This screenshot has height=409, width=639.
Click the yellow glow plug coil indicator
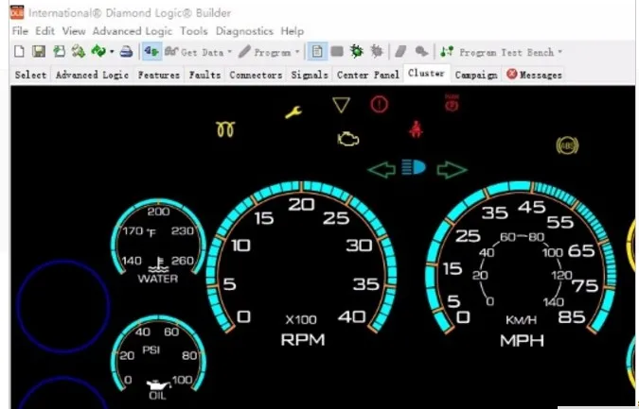pyautogui.click(x=225, y=129)
